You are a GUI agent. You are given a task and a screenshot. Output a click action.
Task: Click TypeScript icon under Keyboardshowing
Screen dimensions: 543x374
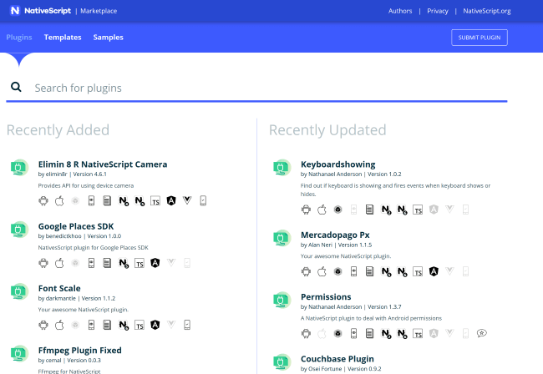pos(418,210)
